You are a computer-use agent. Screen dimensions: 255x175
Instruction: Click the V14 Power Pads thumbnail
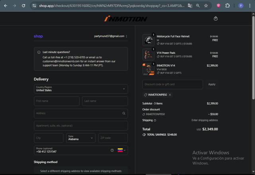click(148, 54)
